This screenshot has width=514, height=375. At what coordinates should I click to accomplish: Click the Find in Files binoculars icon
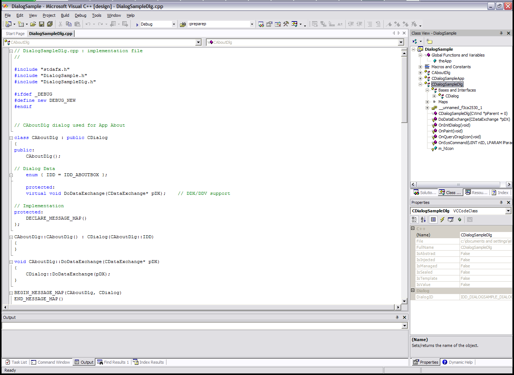coord(183,24)
